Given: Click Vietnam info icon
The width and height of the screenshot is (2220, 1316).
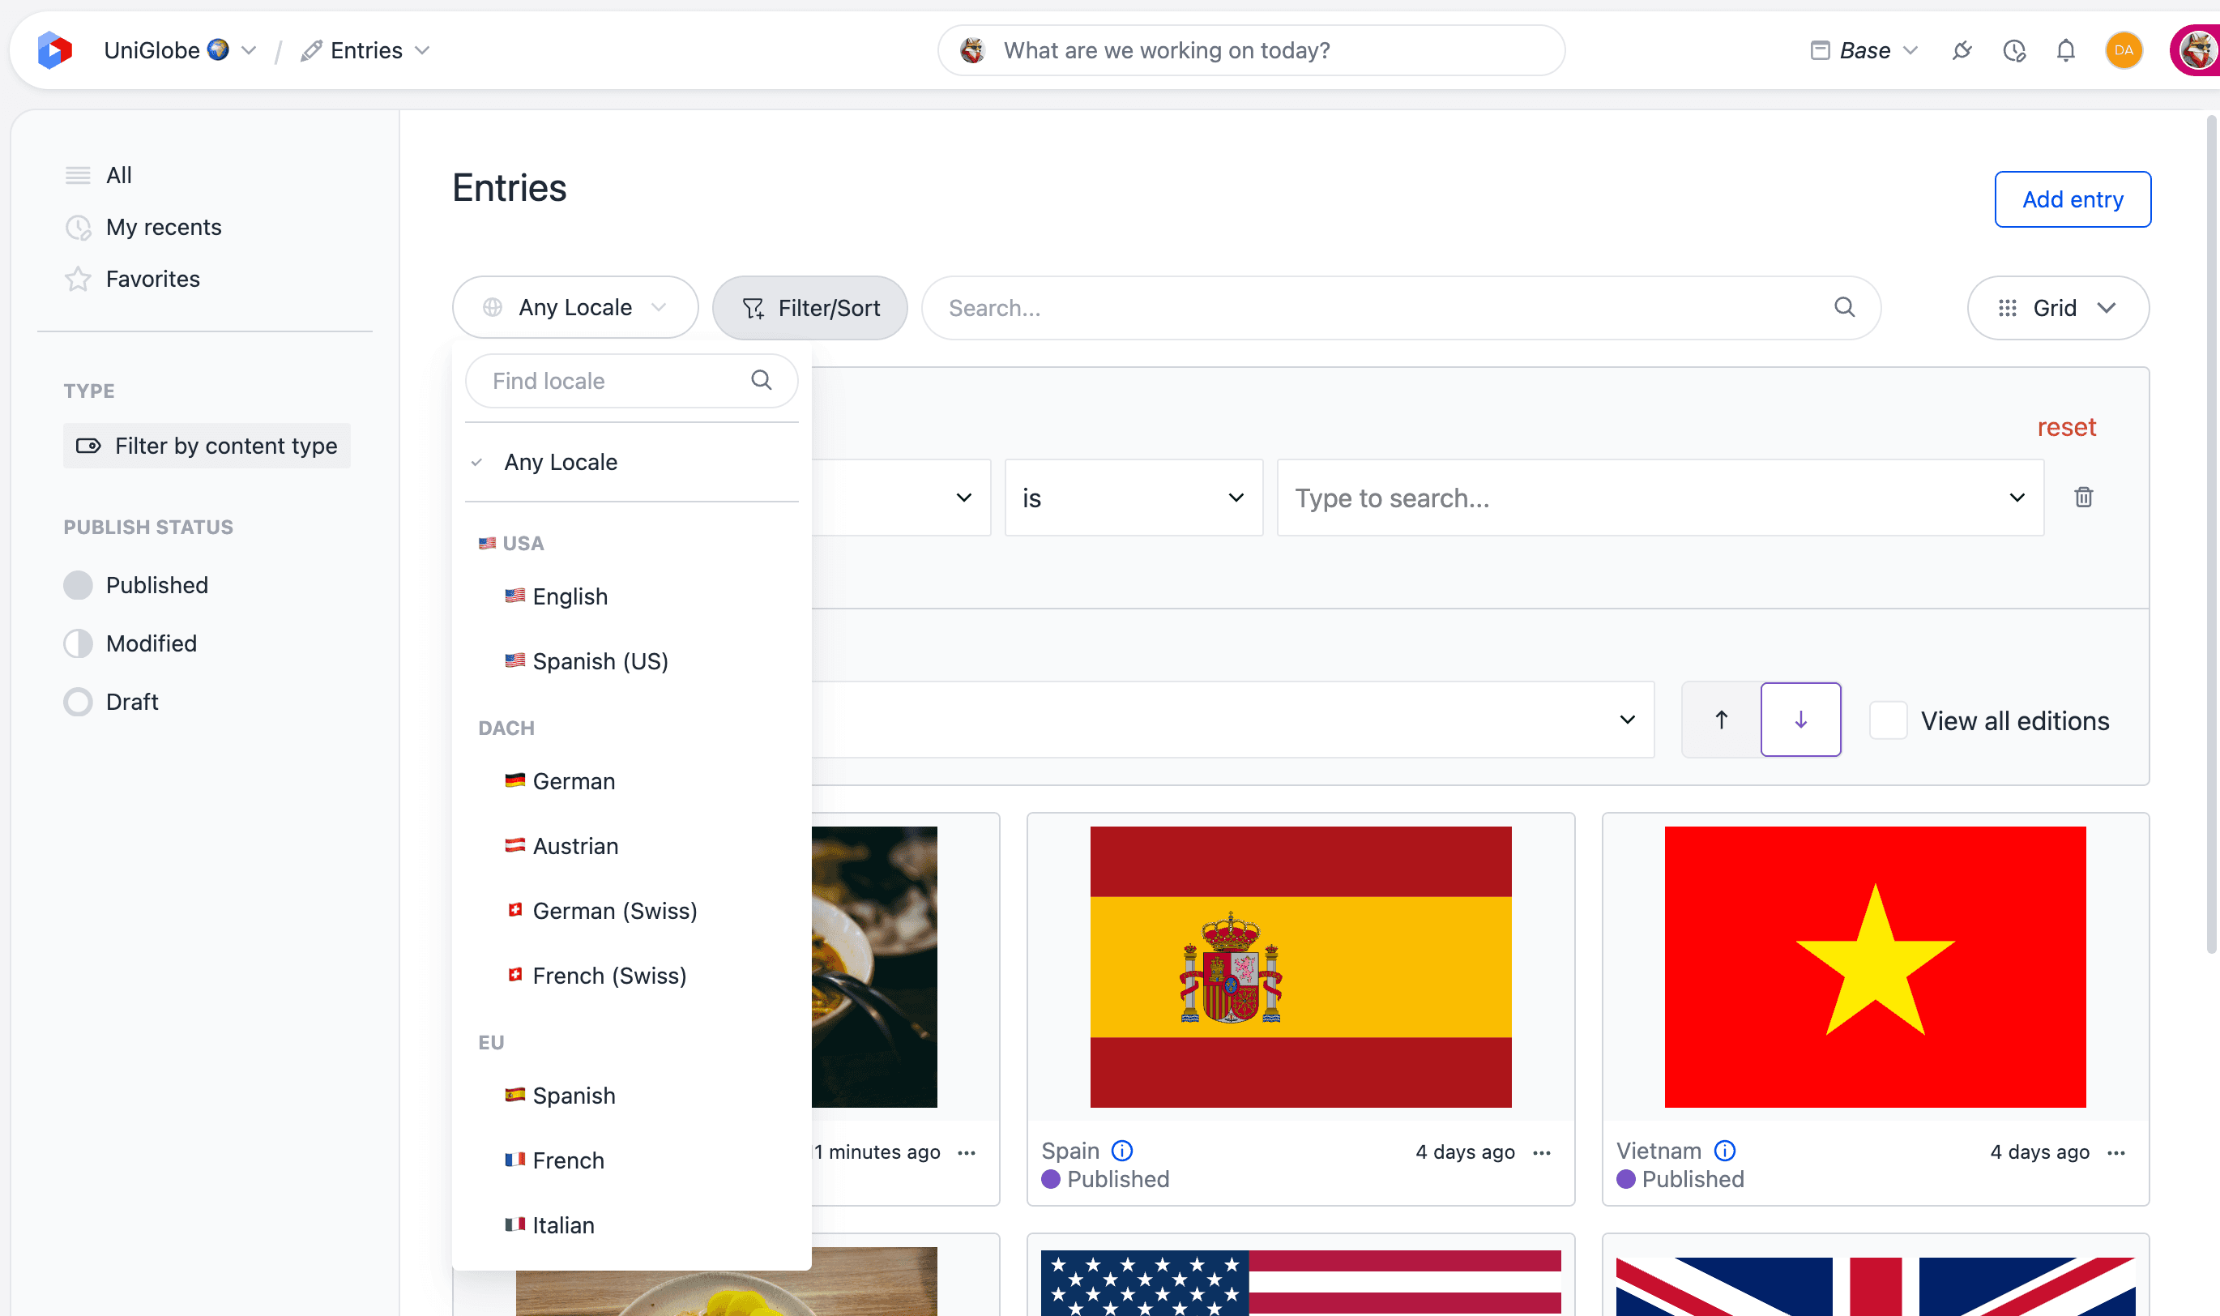Looking at the screenshot, I should 1723,1150.
